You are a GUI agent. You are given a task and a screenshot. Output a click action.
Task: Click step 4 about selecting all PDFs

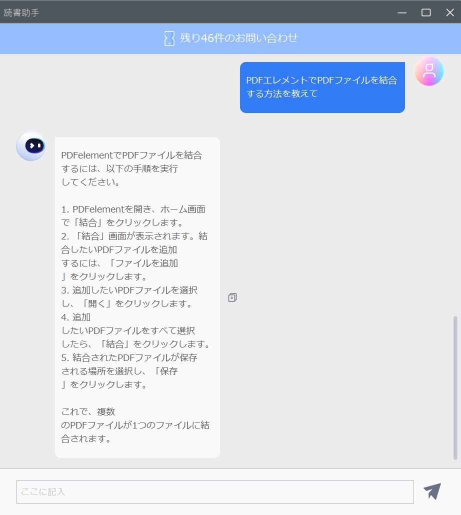click(136, 330)
